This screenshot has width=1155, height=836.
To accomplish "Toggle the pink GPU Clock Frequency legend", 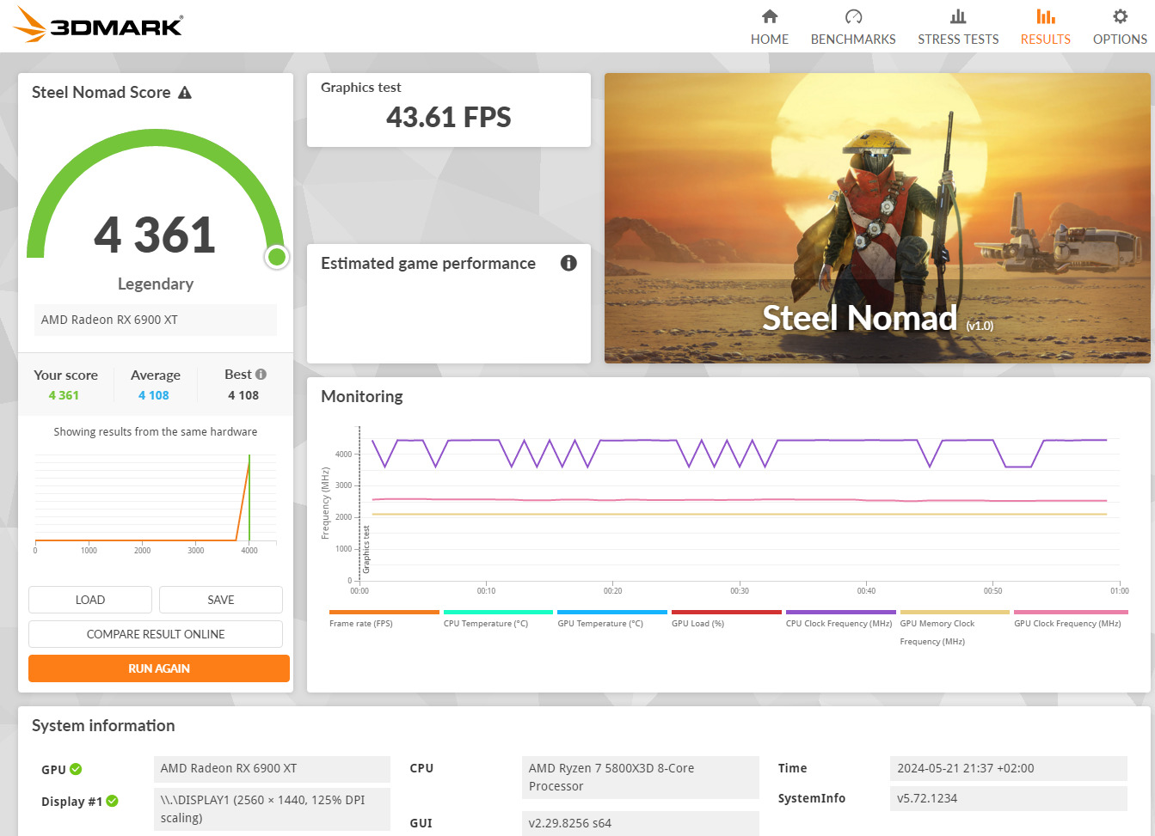I will click(x=1069, y=619).
